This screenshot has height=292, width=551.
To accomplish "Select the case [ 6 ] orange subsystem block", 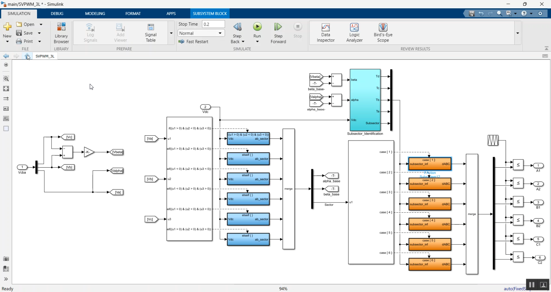I will coord(430,264).
